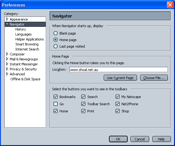
Task: Click the Choose File button
Action: click(x=154, y=78)
